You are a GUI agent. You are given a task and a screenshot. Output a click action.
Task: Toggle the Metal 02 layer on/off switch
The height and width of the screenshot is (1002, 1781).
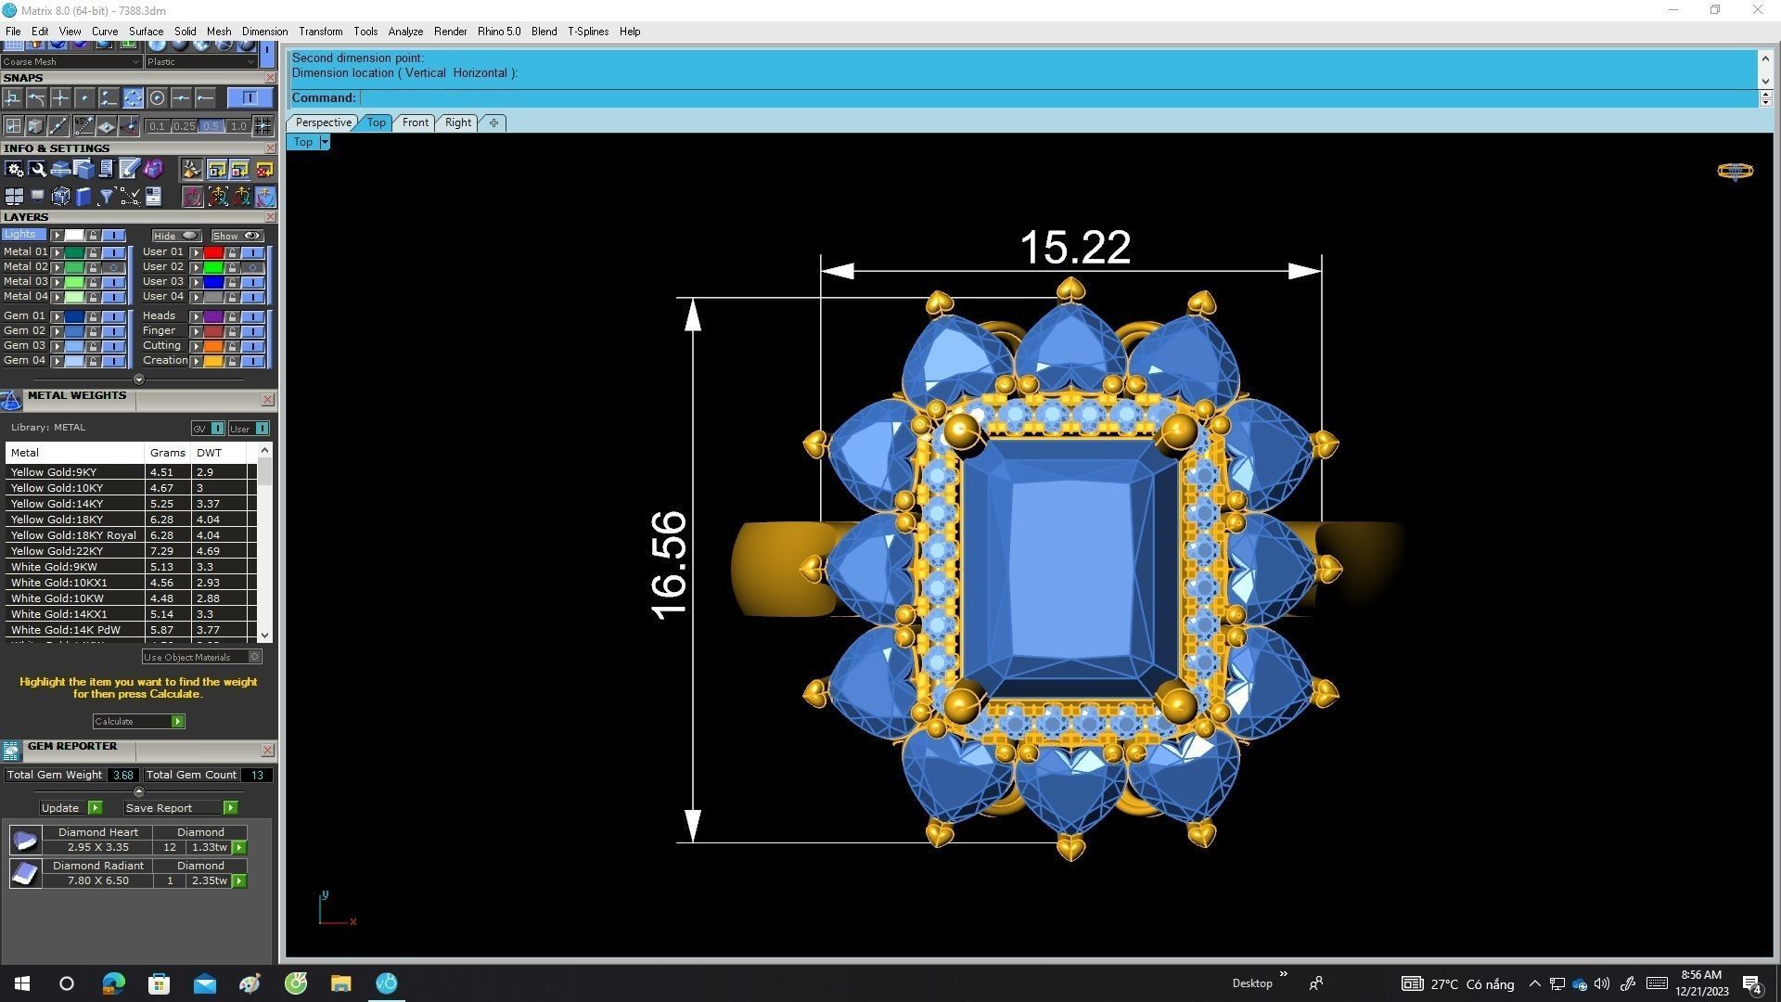[114, 267]
